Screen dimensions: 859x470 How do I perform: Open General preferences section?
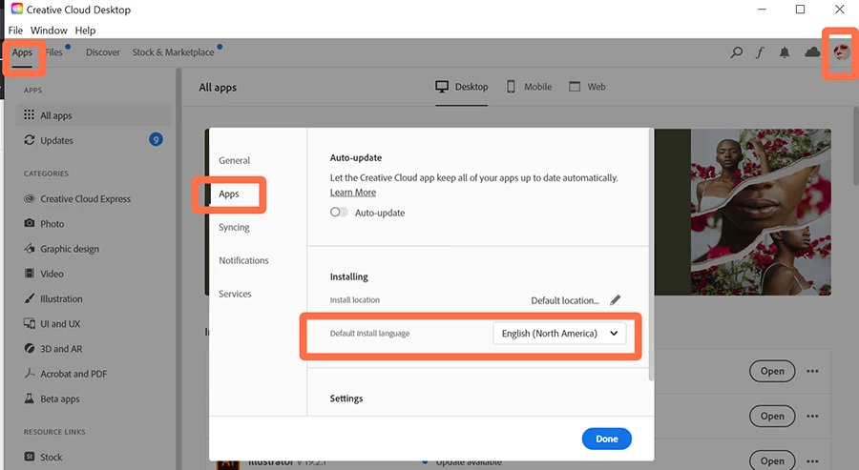click(235, 160)
